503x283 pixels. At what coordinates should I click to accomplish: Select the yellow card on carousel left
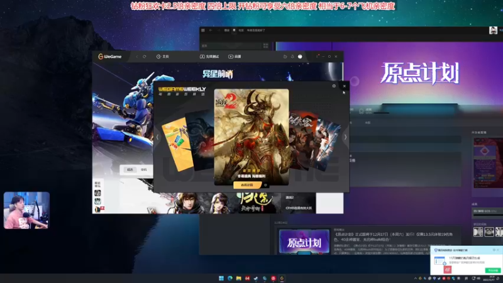(x=177, y=145)
